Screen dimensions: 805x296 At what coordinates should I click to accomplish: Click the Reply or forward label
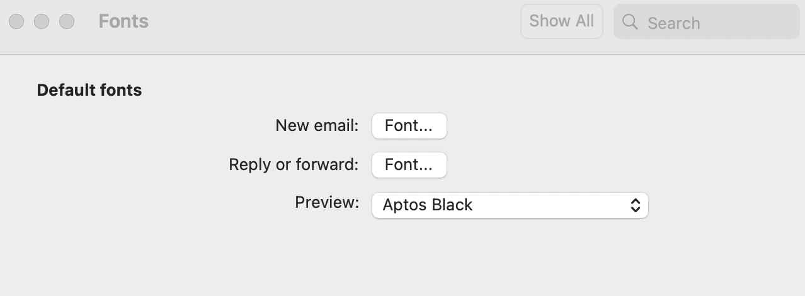coord(294,165)
